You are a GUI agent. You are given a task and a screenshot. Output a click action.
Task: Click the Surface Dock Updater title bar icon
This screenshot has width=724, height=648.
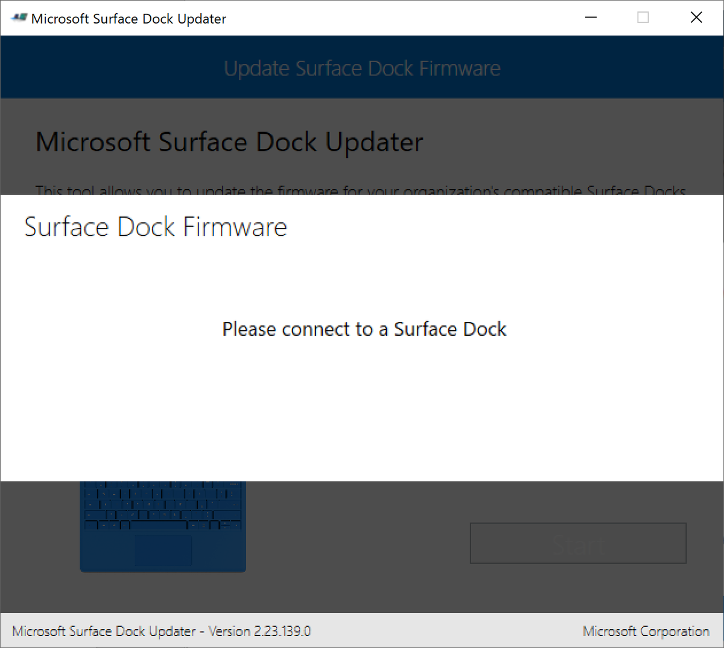(x=19, y=18)
